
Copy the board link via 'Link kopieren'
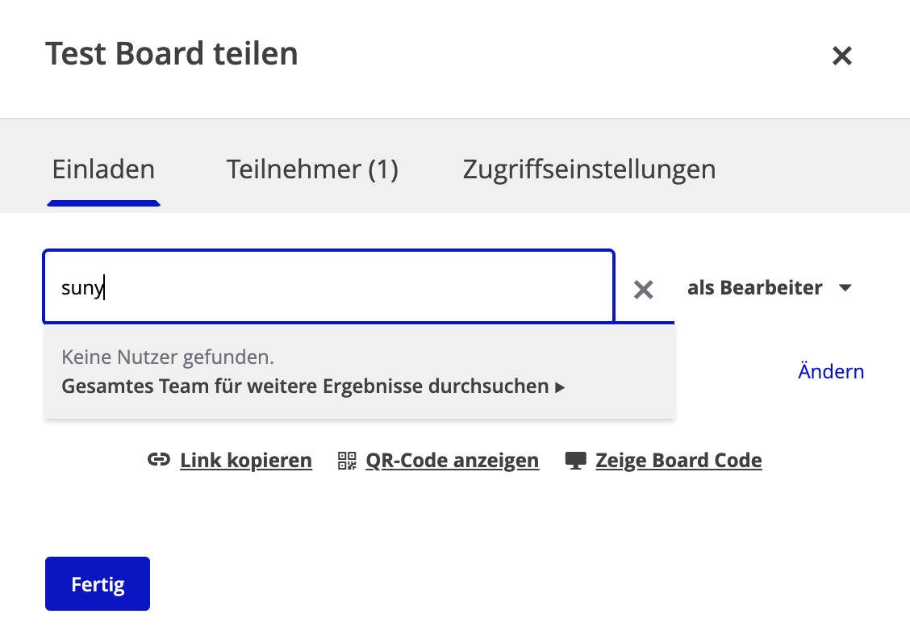tap(246, 461)
